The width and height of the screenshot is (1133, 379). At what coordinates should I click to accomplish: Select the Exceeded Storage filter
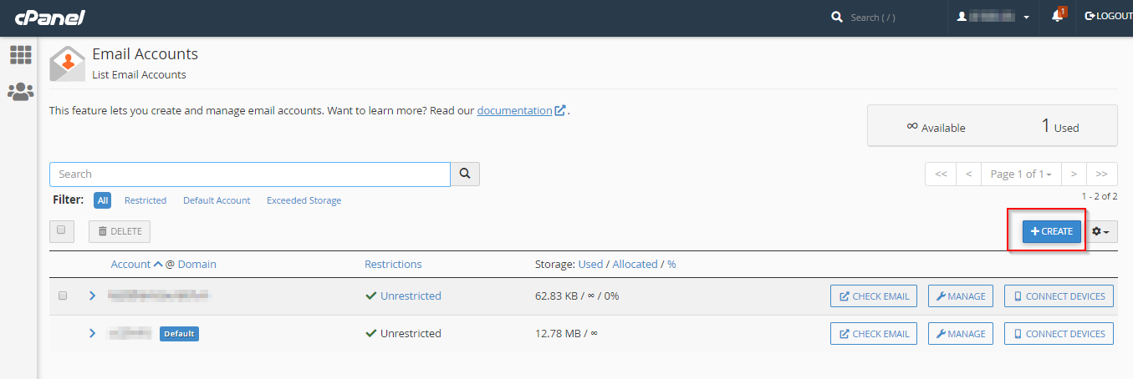click(x=304, y=200)
